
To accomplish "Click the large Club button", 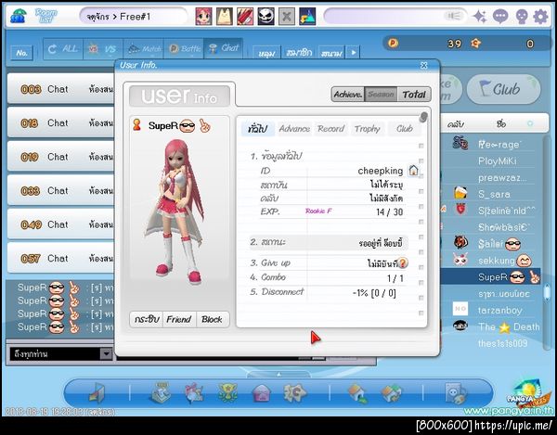I will click(504, 89).
